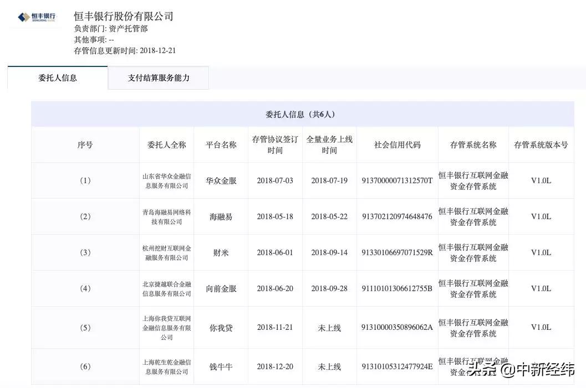Click the 负责部门: 资产托管部 line
The height and width of the screenshot is (388, 586).
111,29
